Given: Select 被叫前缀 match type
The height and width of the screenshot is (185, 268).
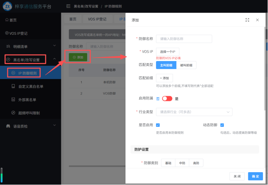Looking at the screenshot, I should click(x=186, y=65).
